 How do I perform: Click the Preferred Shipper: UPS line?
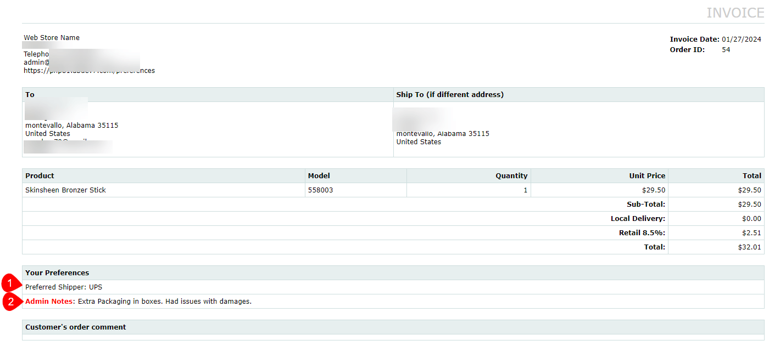(x=64, y=287)
